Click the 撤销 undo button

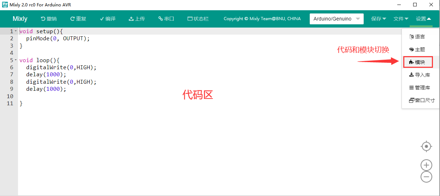coord(49,19)
